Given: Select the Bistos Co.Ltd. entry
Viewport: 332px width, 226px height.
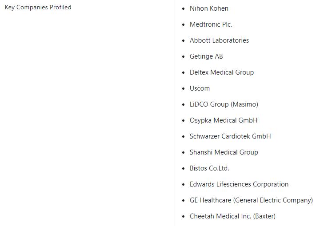Looking at the screenshot, I should [209, 168].
